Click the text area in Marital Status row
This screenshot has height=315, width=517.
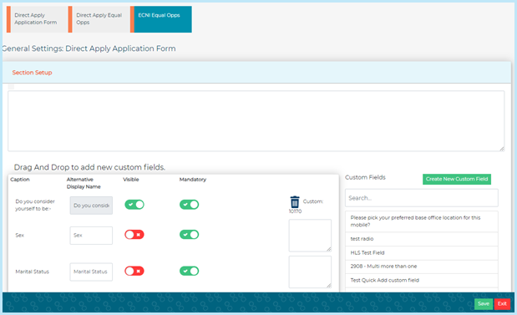[x=310, y=272]
